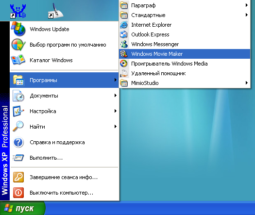
Task: Expand the Параграф submenu arrow
Action: coord(247,5)
